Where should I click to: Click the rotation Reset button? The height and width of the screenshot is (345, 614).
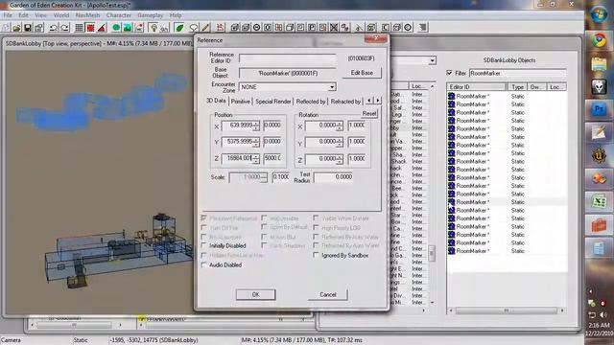pos(368,113)
